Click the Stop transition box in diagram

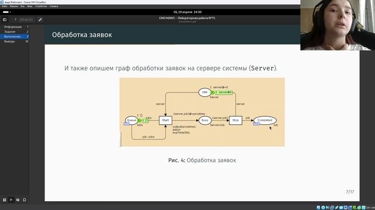pyautogui.click(x=236, y=120)
